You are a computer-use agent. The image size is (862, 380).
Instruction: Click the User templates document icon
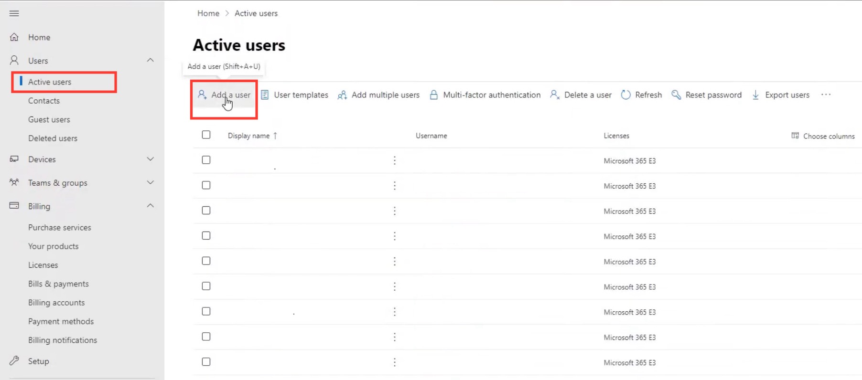[265, 95]
